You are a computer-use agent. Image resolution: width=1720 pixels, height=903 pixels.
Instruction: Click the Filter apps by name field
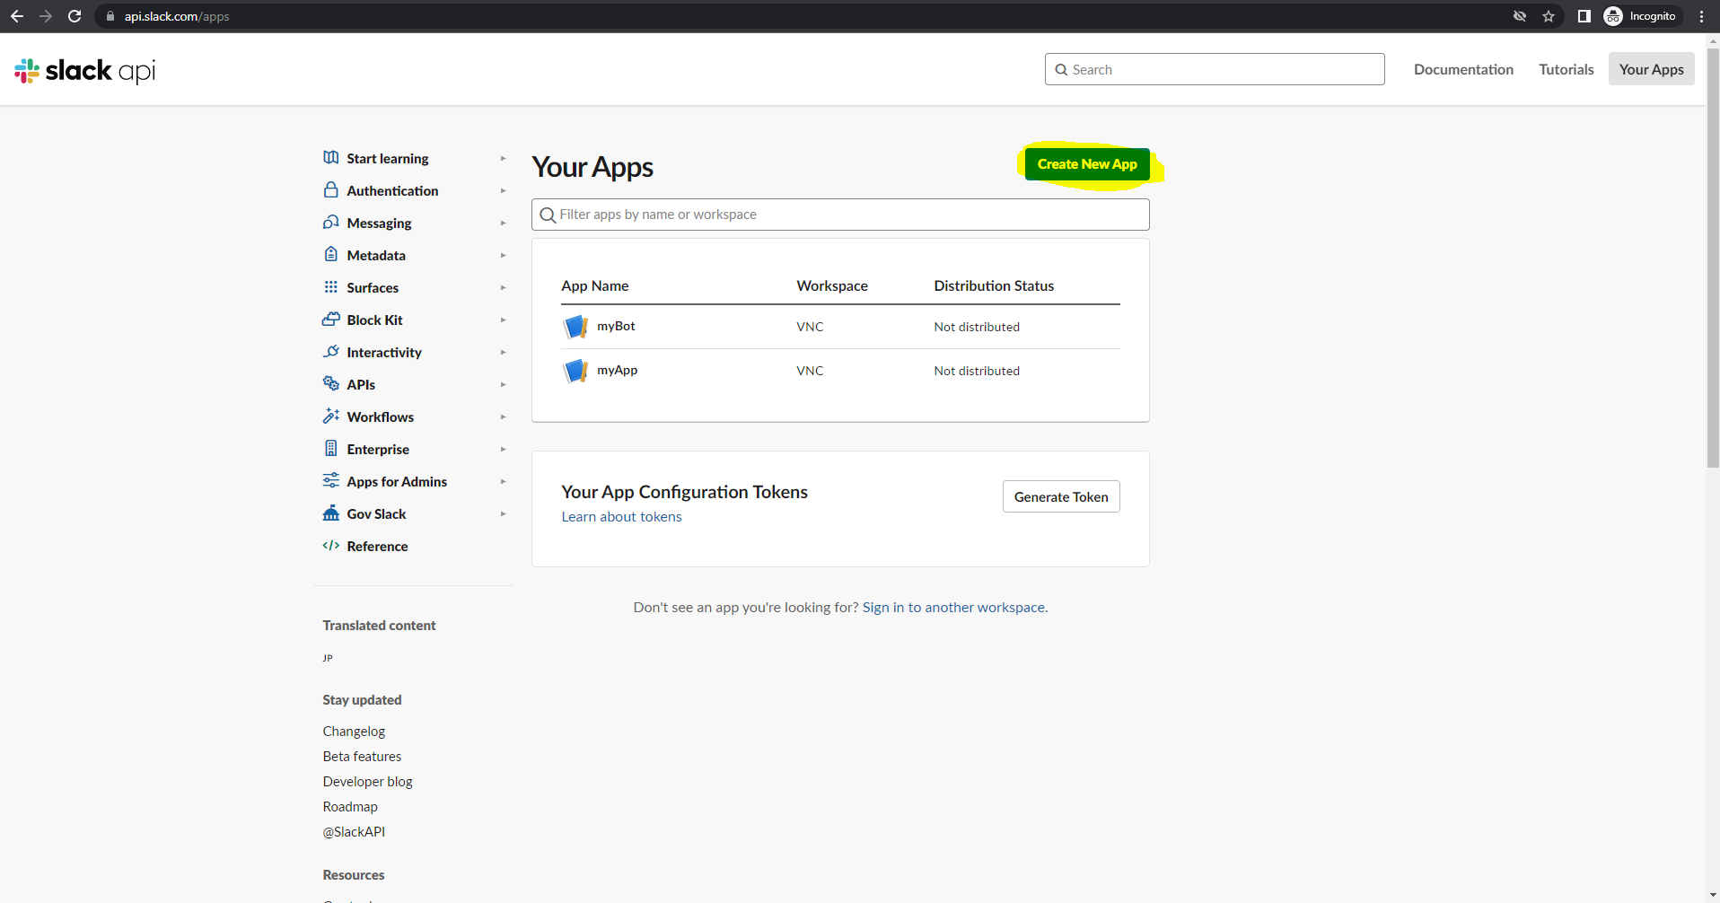click(840, 215)
